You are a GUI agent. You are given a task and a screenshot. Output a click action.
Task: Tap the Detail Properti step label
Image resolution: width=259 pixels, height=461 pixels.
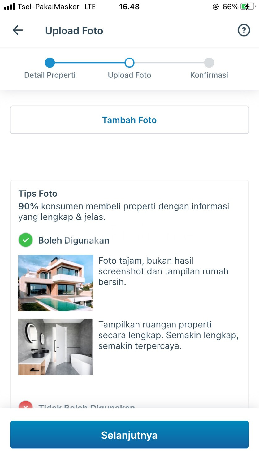point(50,75)
